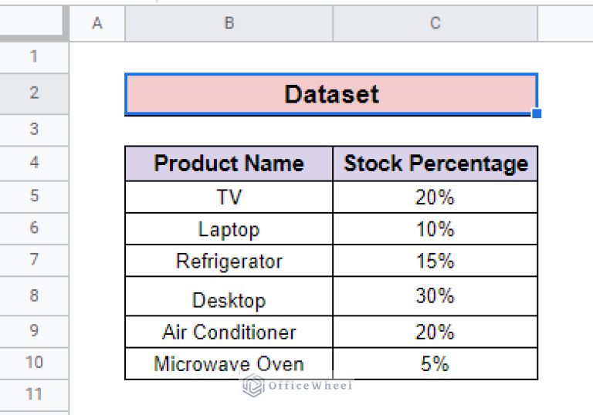Screen dimensions: 593x415
Task: Click the Laptop cell
Action: click(229, 229)
